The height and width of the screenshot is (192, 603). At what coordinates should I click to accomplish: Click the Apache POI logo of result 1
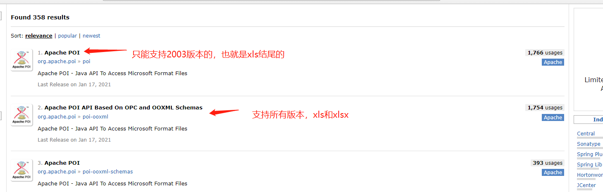coord(22,60)
